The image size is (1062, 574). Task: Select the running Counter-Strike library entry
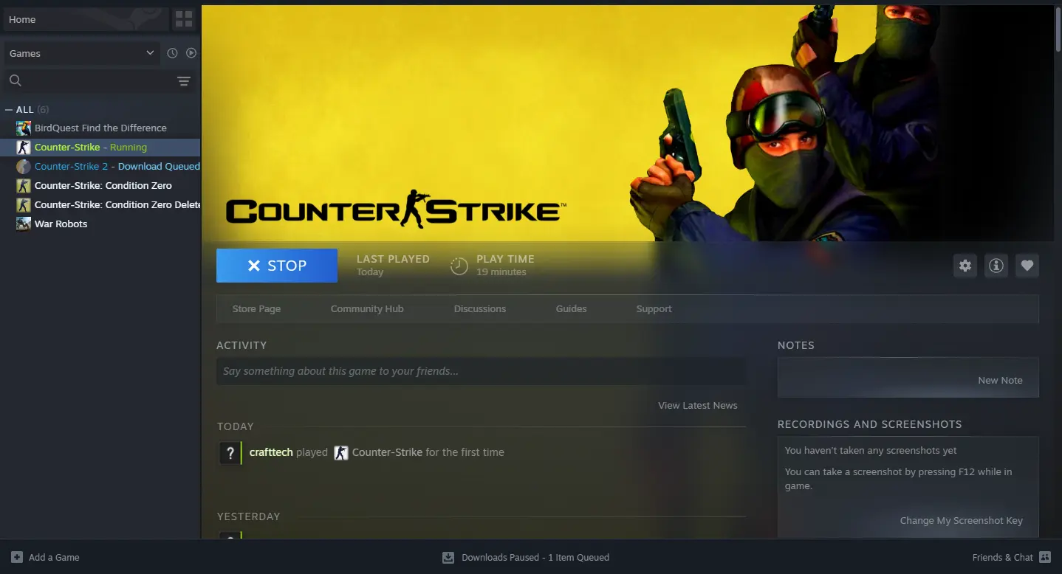100,147
